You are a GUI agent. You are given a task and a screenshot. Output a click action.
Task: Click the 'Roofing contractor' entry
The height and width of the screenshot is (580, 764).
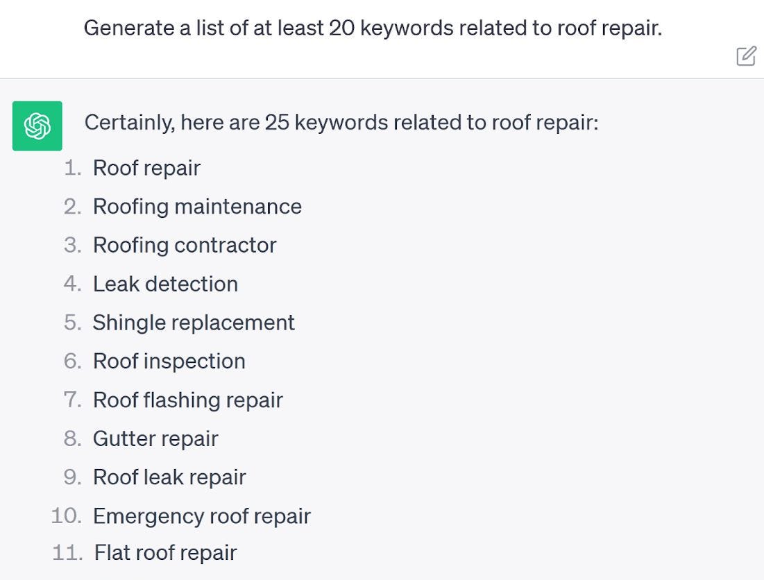(x=184, y=245)
